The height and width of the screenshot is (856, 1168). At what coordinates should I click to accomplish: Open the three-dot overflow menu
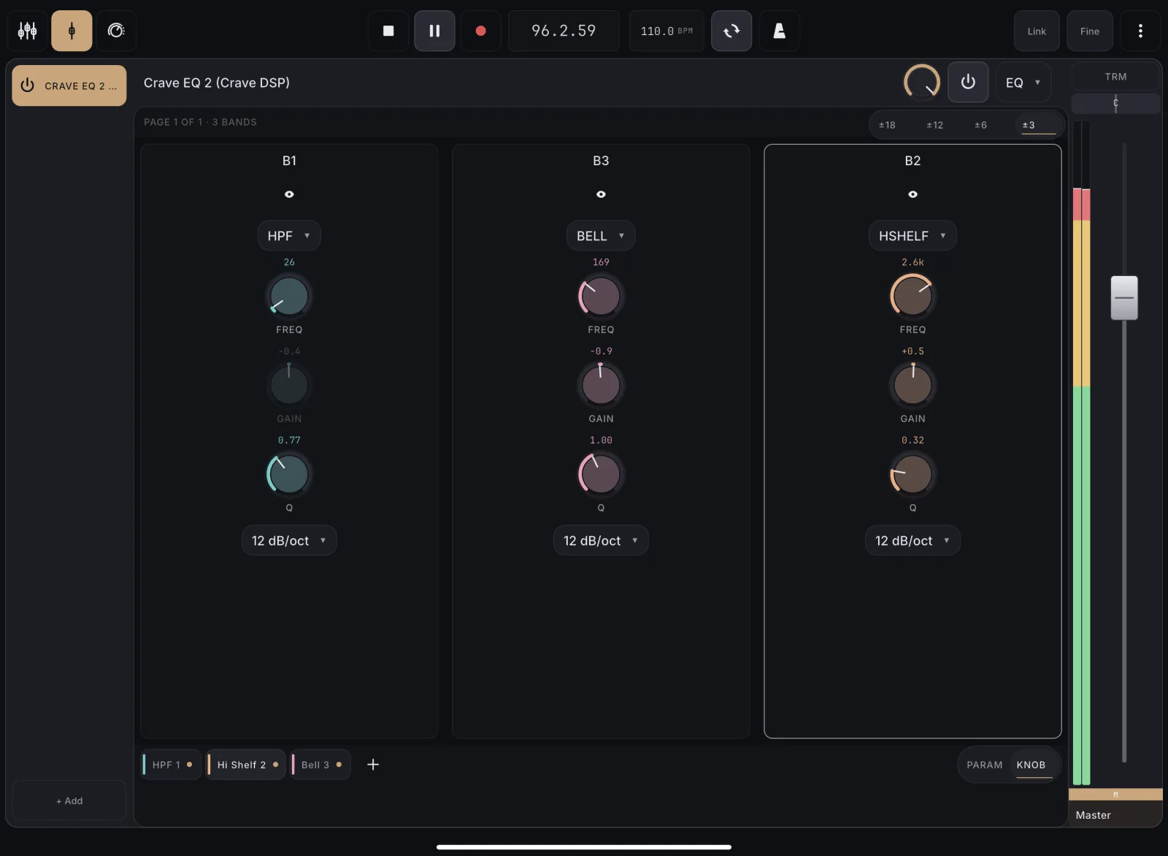(x=1140, y=31)
